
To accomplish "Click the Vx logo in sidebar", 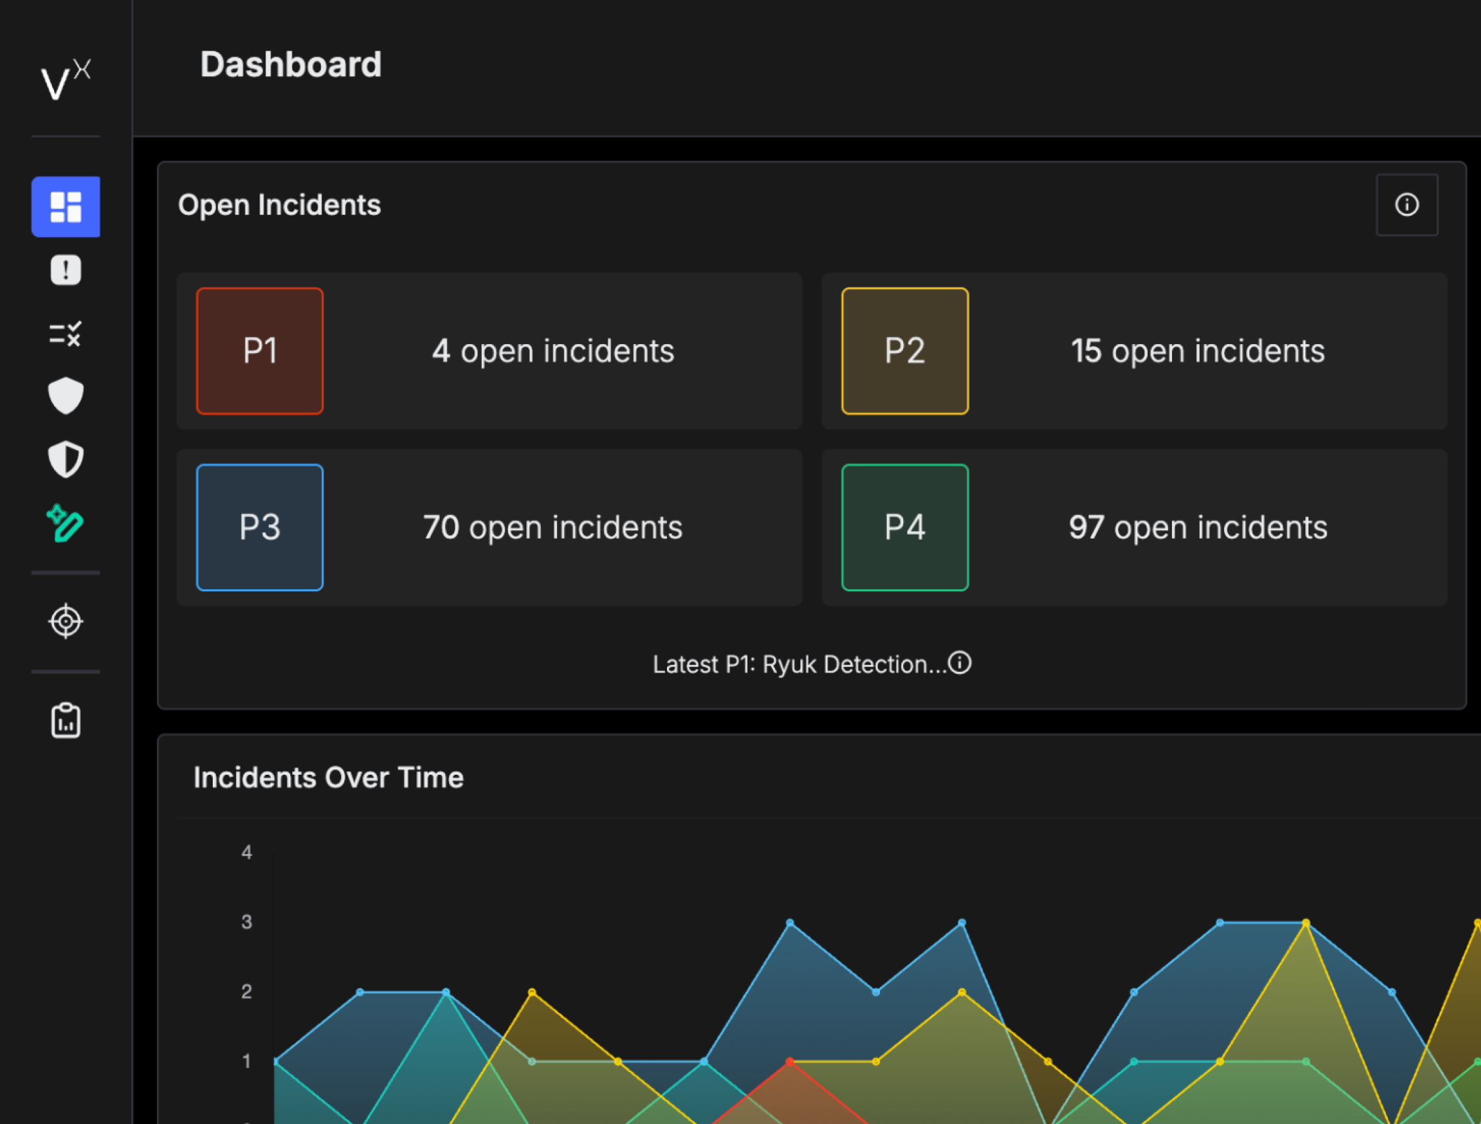I will [x=65, y=79].
